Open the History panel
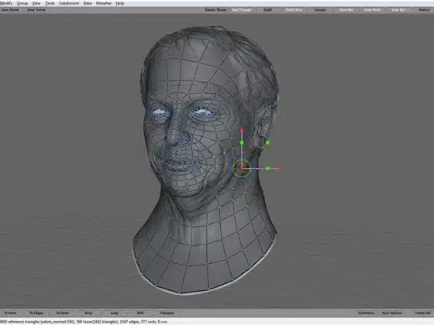This screenshot has width=434, height=325. [424, 9]
